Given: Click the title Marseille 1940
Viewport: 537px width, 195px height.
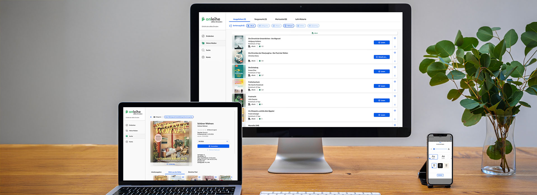Looking at the screenshot, I should pyautogui.click(x=254, y=126).
